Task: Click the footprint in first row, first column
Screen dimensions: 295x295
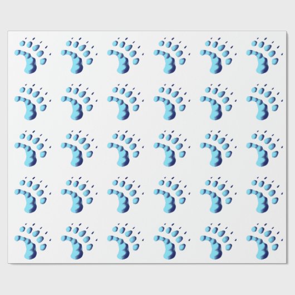Action: [32, 55]
